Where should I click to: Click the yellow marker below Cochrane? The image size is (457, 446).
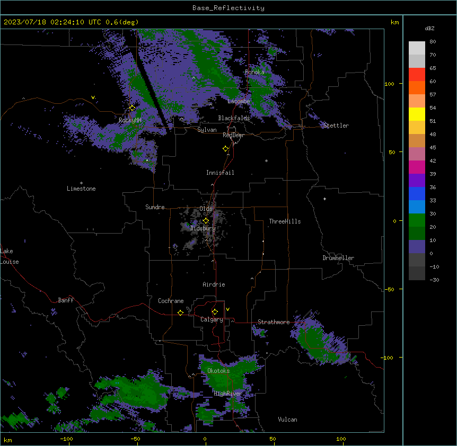tap(180, 313)
